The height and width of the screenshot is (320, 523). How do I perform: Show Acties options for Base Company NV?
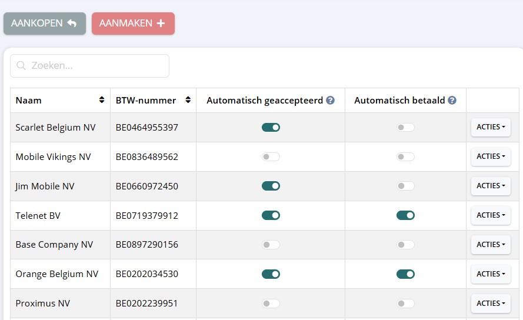pos(491,245)
